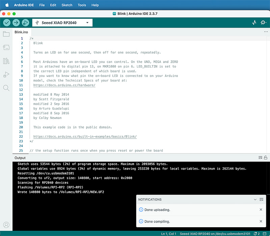Click 'Scanning for RP2040 devices' output line
The height and width of the screenshot is (236, 270).
coord(43,182)
